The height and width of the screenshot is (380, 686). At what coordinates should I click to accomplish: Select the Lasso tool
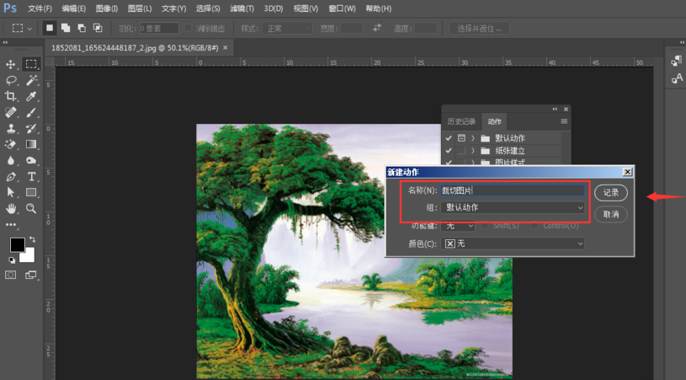[x=11, y=81]
